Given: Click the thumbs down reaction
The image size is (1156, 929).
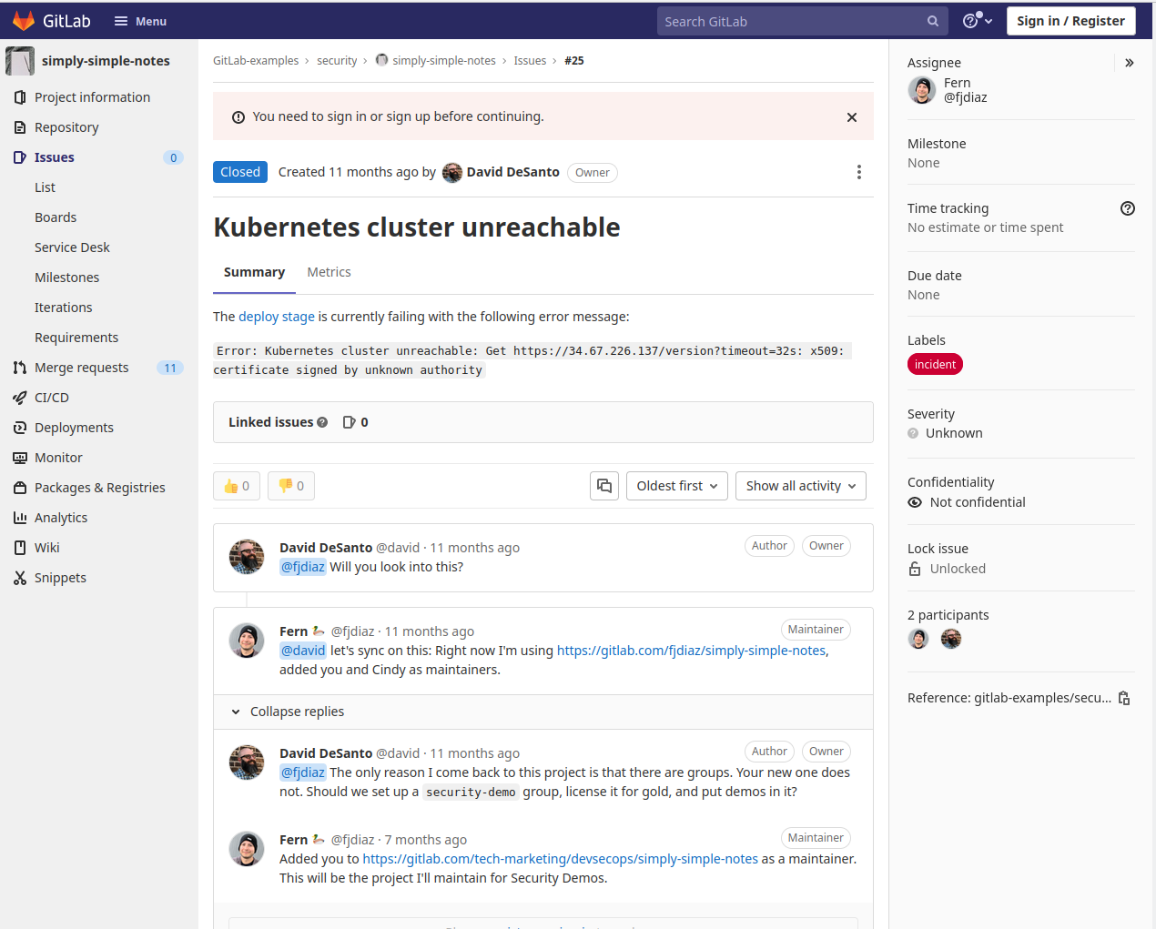Looking at the screenshot, I should click(x=291, y=486).
